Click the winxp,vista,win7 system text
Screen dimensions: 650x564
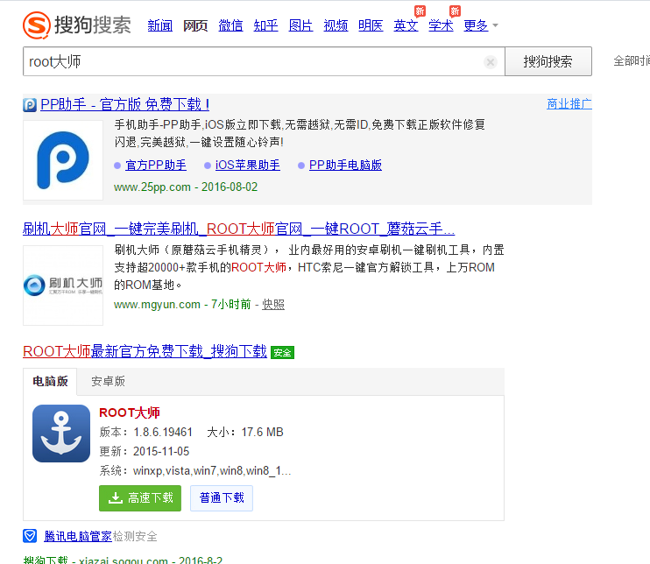212,471
